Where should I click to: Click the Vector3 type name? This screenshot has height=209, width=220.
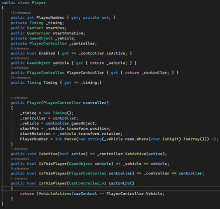point(35,28)
